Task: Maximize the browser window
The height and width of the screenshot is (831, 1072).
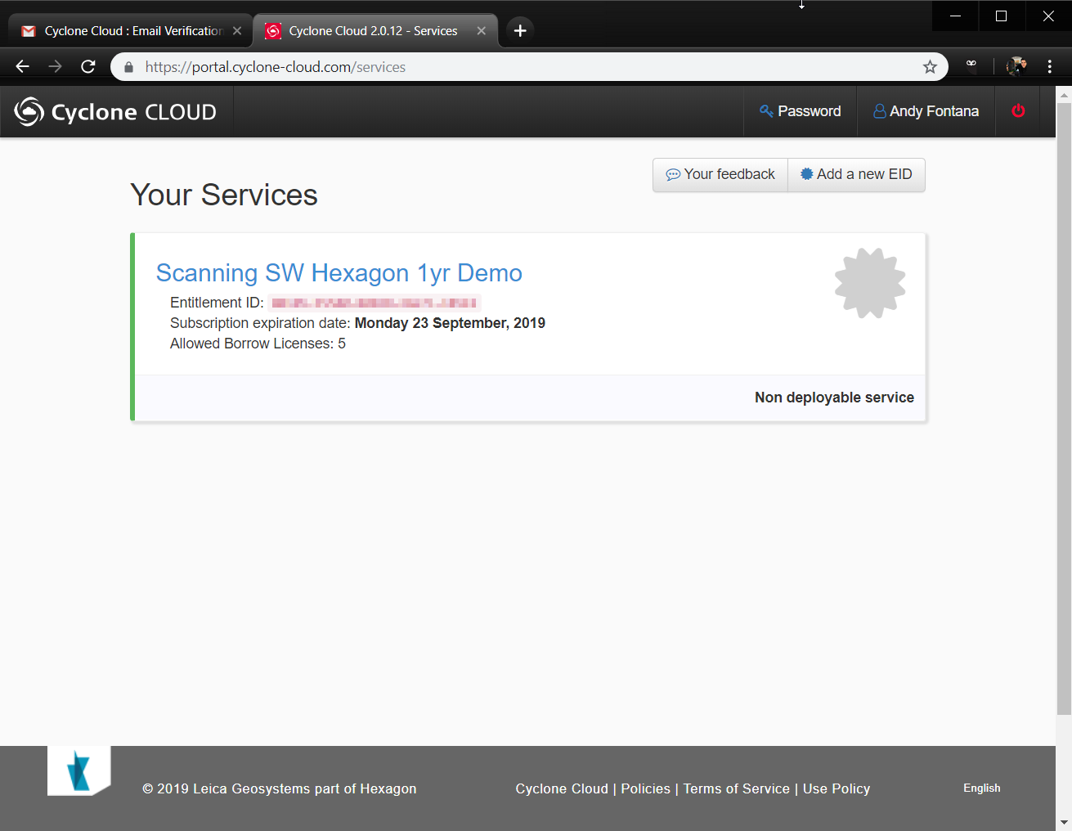Action: pyautogui.click(x=1001, y=16)
